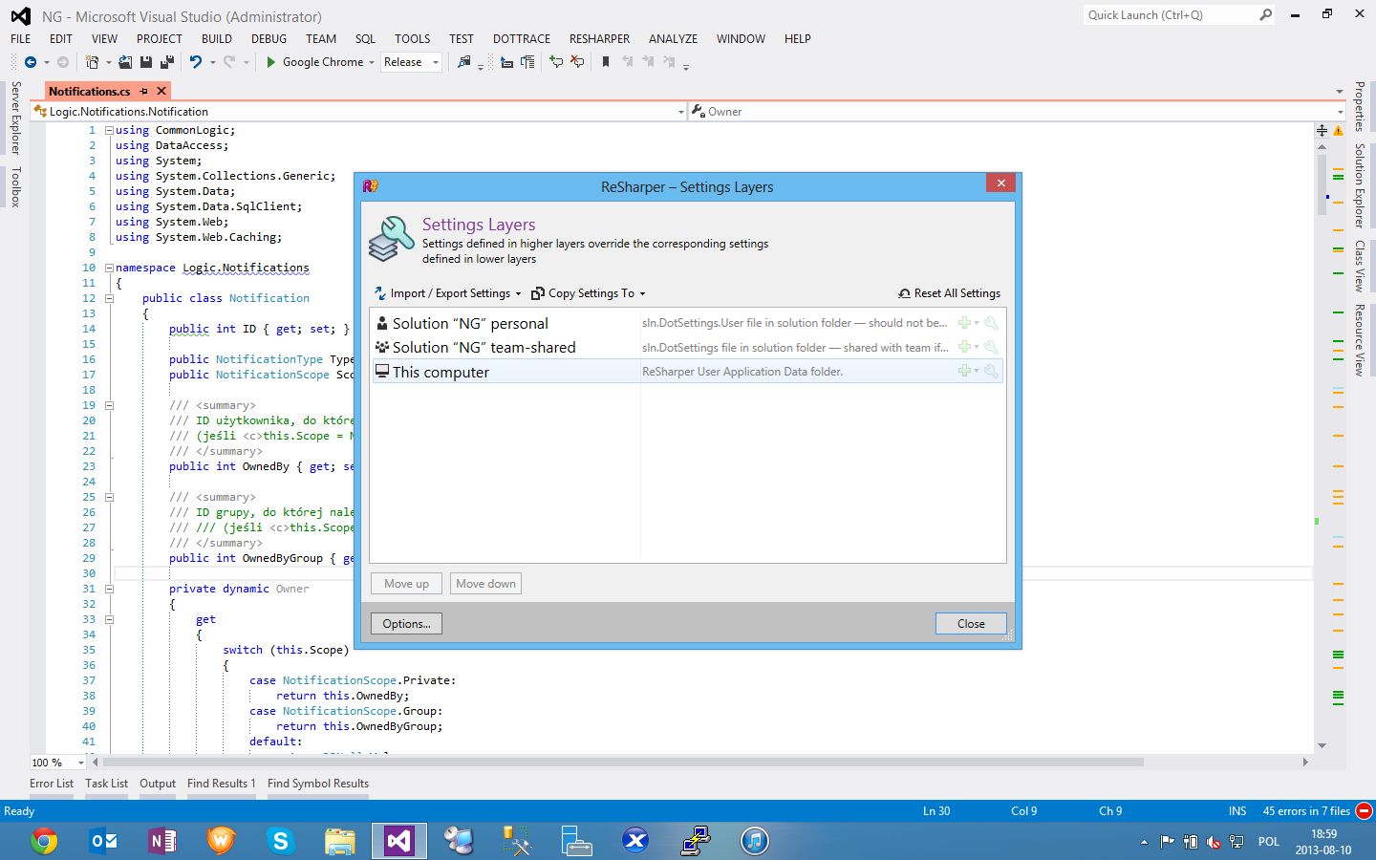Click the Move up button

pos(406,584)
